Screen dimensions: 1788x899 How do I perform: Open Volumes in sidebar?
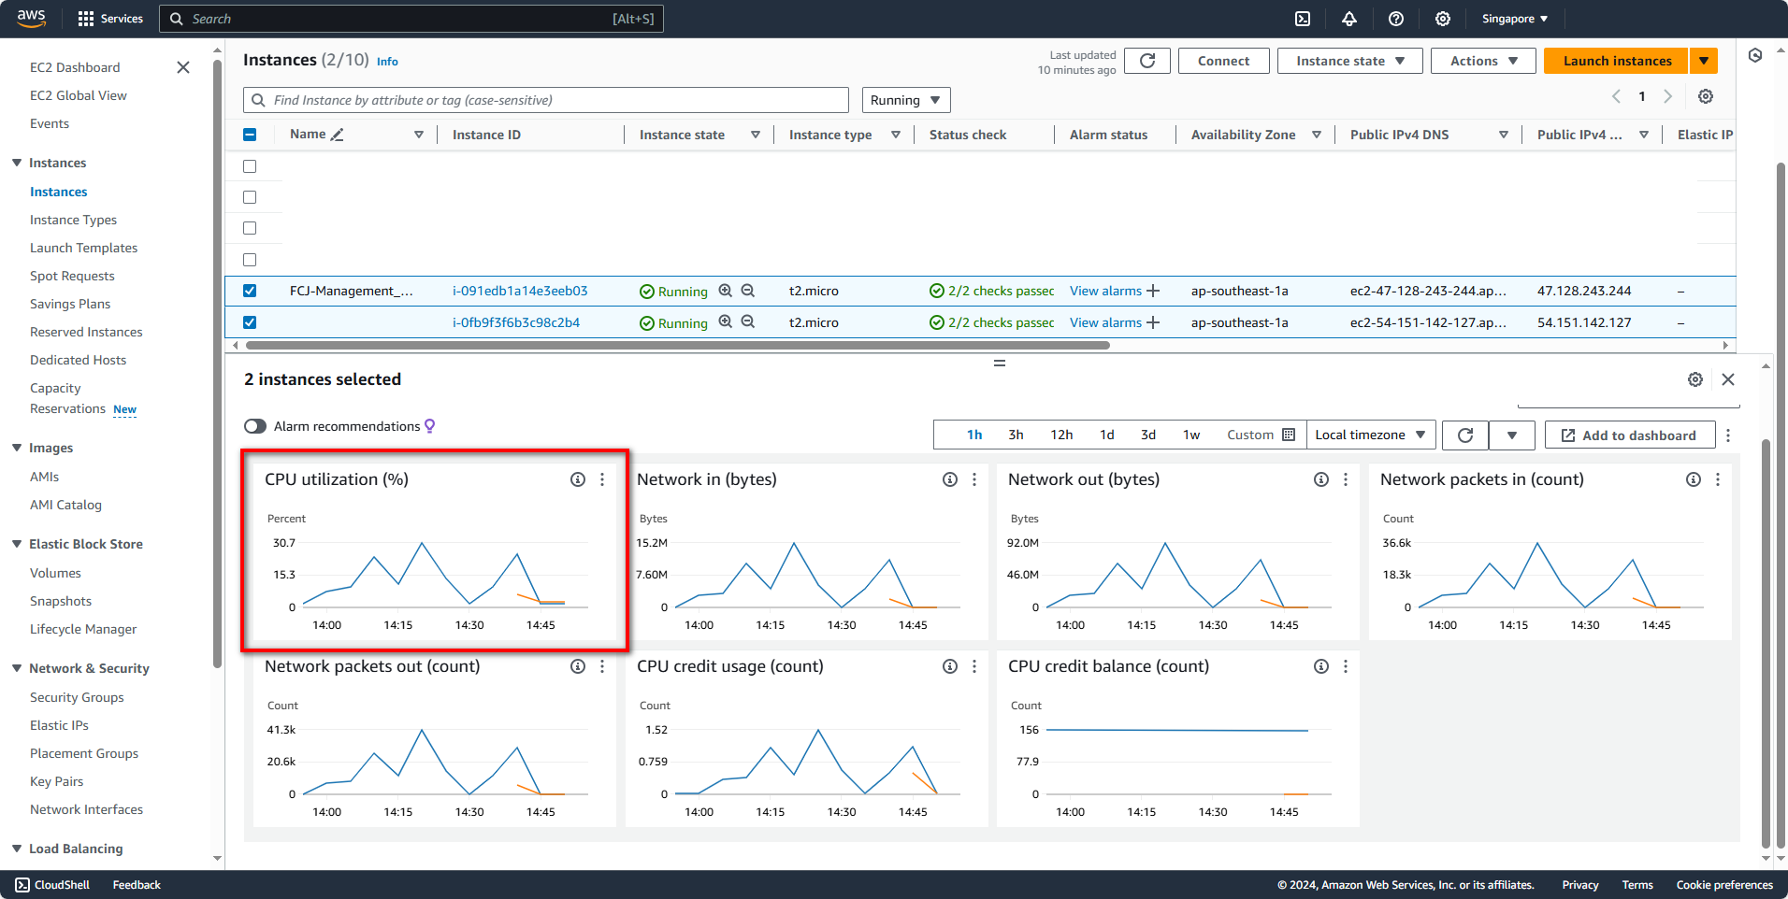tap(55, 573)
